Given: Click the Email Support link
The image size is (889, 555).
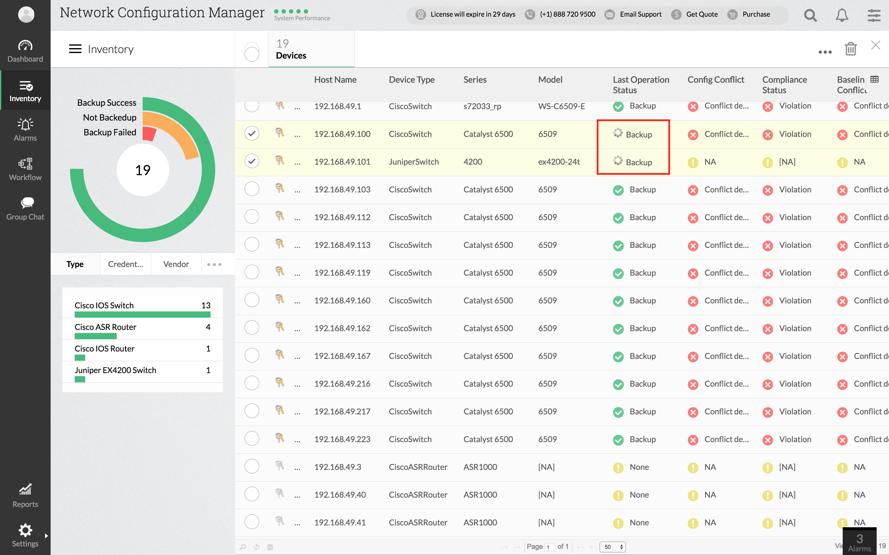Looking at the screenshot, I should tap(640, 14).
